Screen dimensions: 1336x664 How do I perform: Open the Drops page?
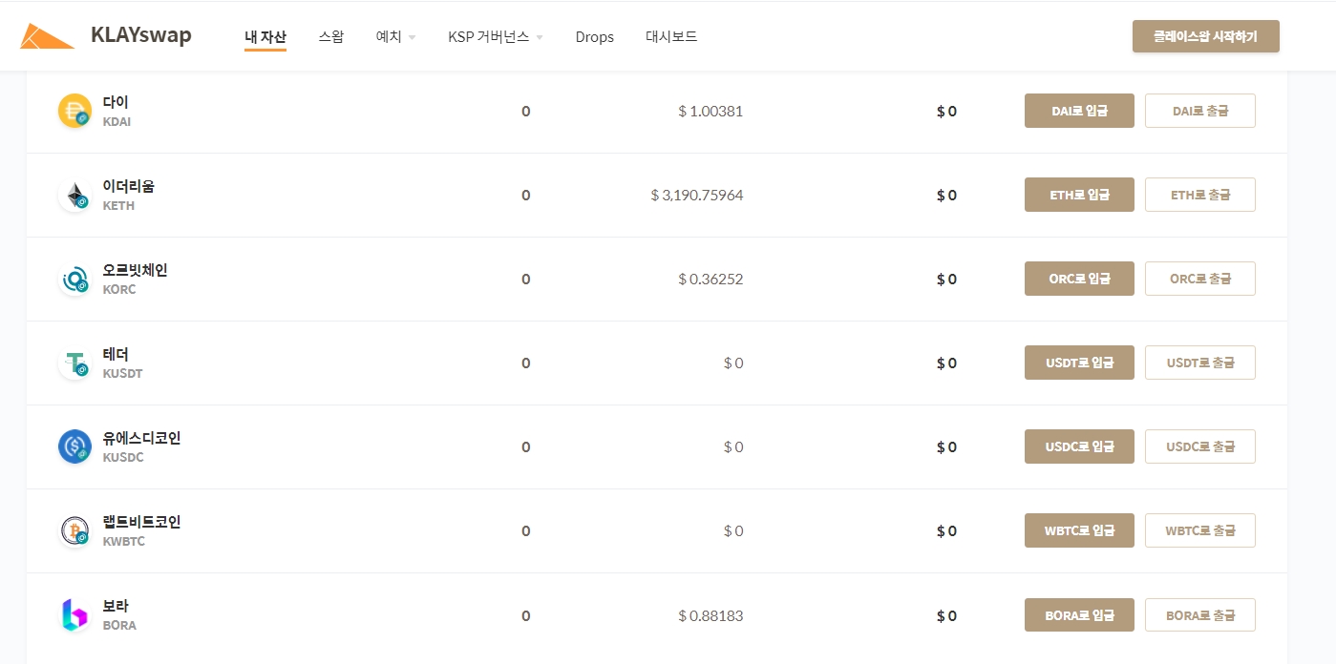pyautogui.click(x=594, y=37)
